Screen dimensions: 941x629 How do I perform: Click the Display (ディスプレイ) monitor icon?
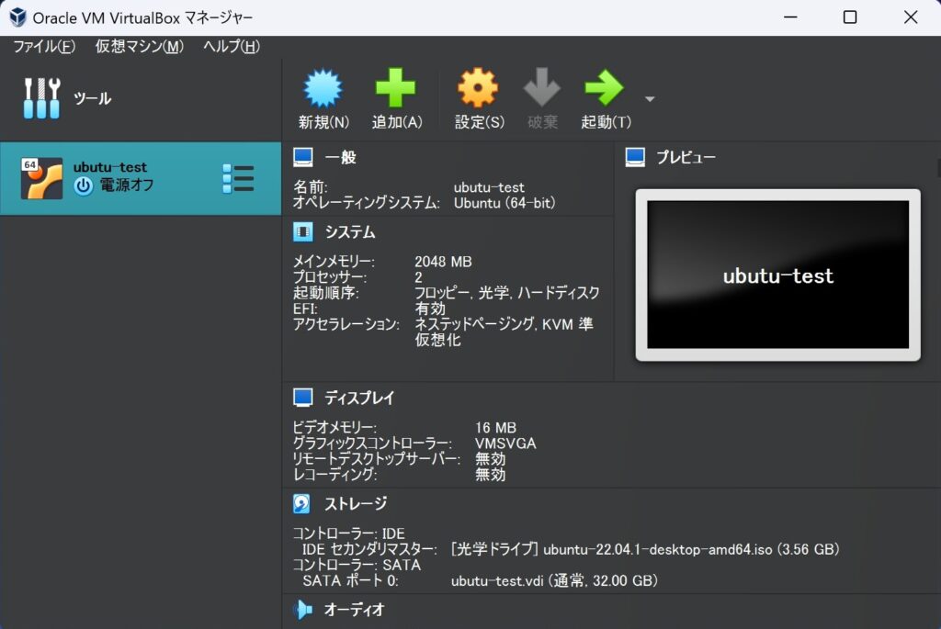pos(302,398)
